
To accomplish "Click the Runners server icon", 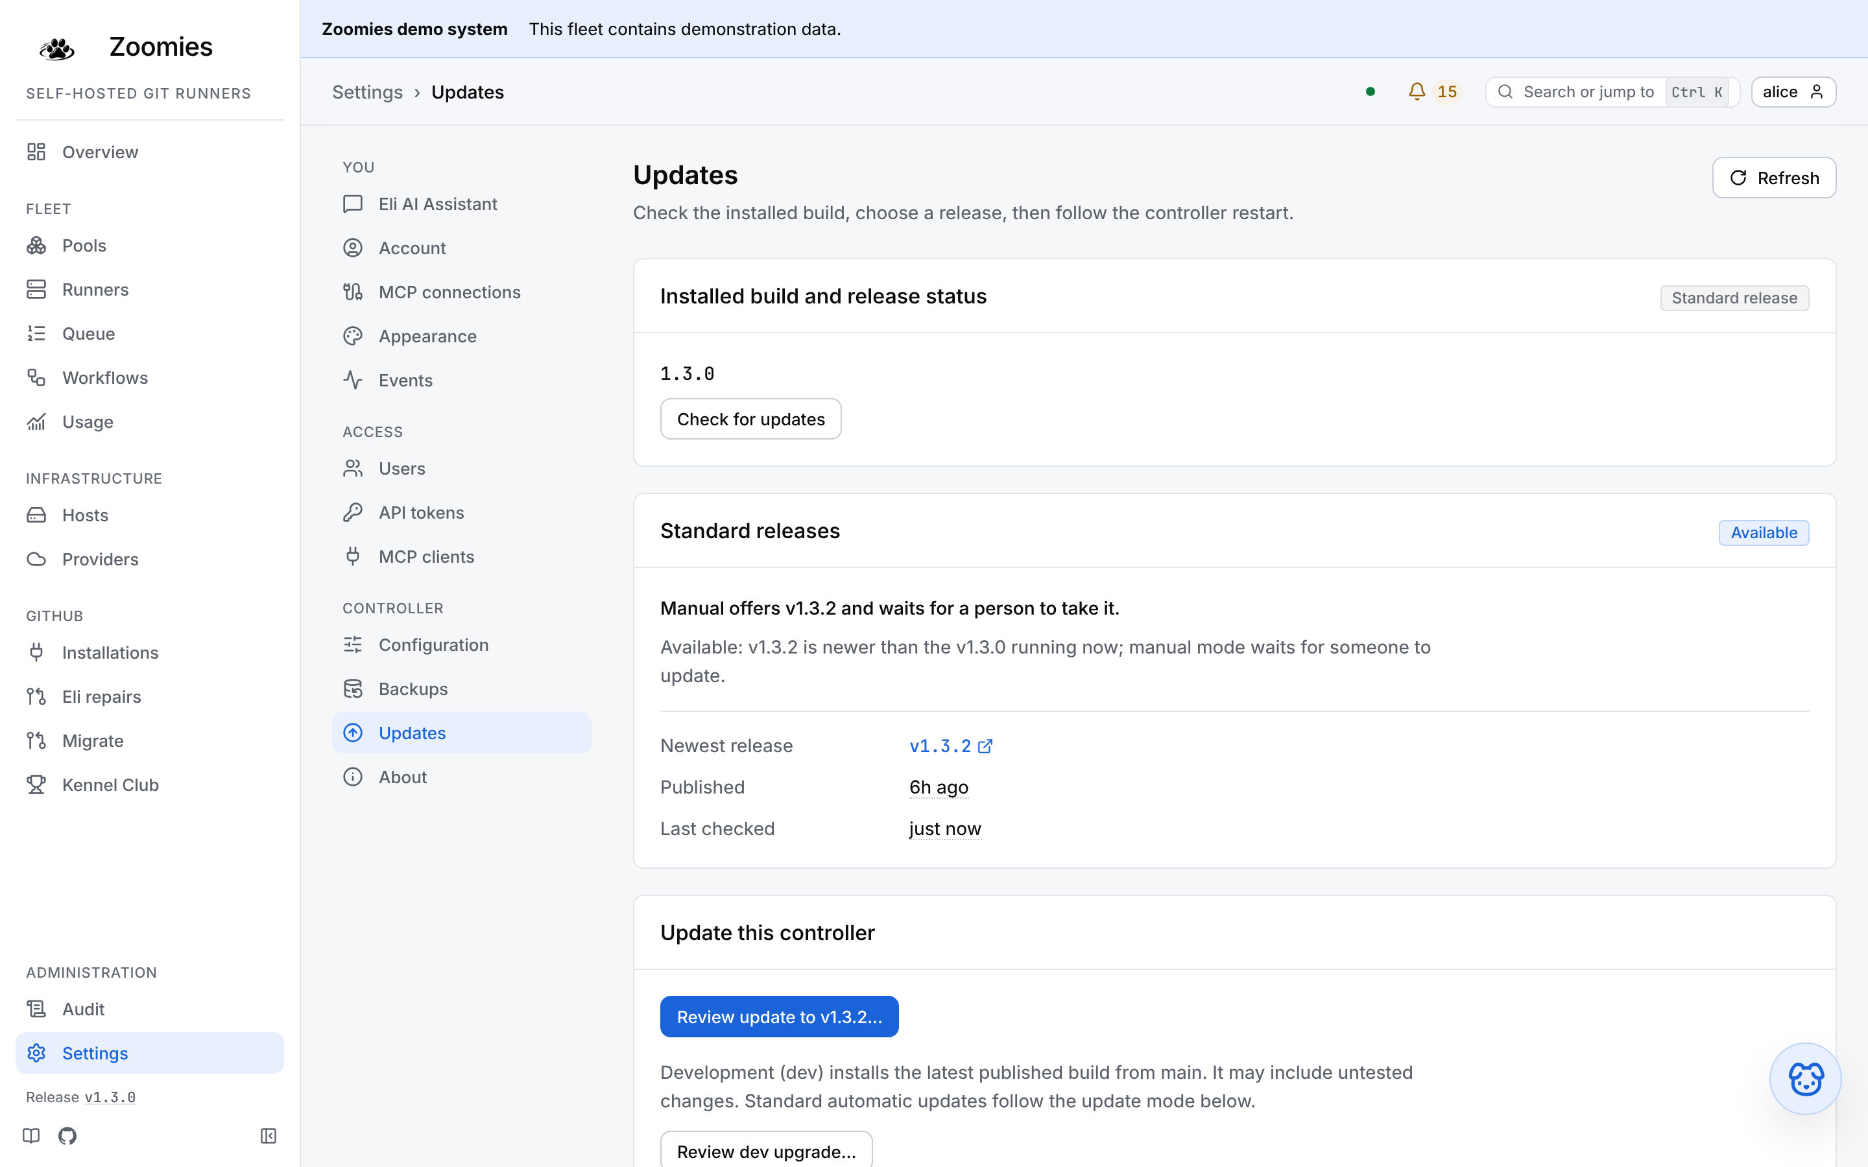I will coord(36,289).
